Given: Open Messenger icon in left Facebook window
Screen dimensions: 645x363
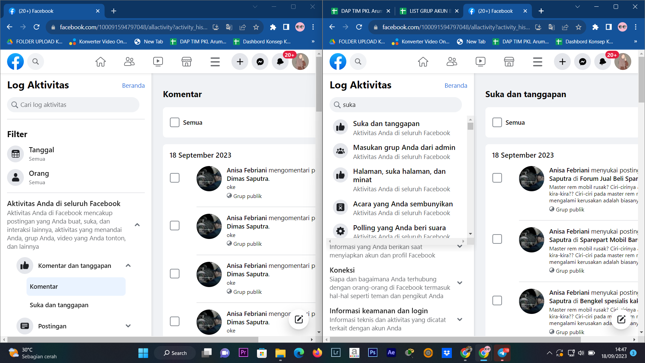Looking at the screenshot, I should pyautogui.click(x=260, y=62).
